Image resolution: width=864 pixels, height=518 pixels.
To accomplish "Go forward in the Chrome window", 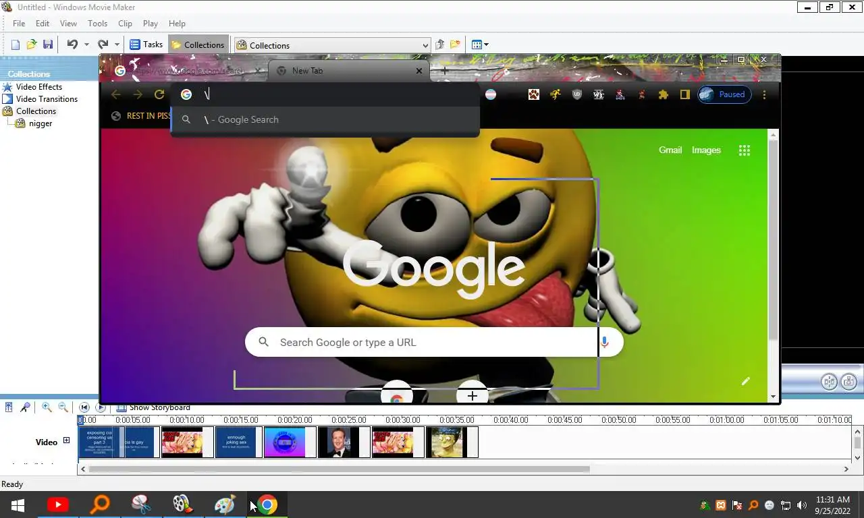I will [138, 94].
